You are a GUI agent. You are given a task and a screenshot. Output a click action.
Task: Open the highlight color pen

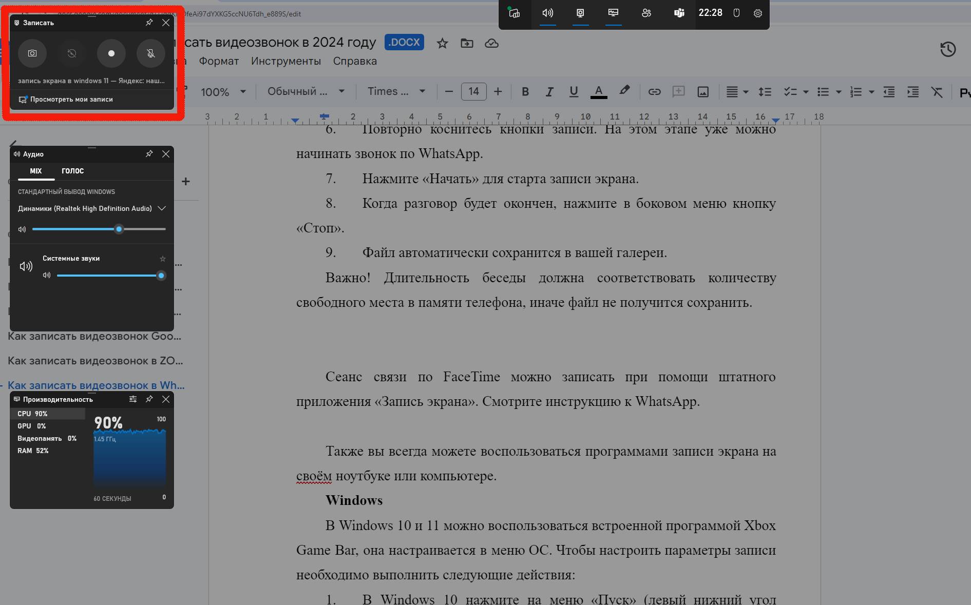pos(624,91)
